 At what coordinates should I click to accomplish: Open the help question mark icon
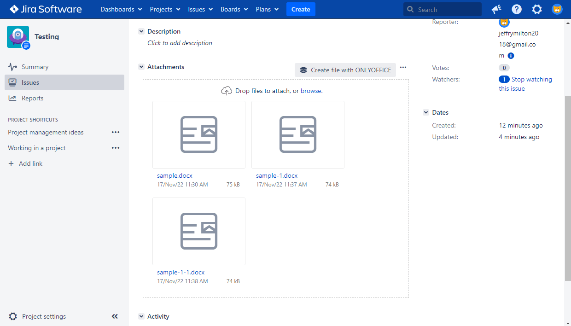point(517,9)
